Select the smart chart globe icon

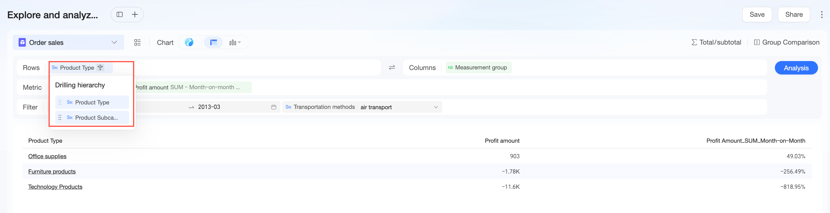click(x=189, y=42)
